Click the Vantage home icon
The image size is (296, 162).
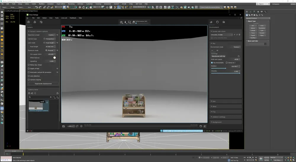pos(27,18)
